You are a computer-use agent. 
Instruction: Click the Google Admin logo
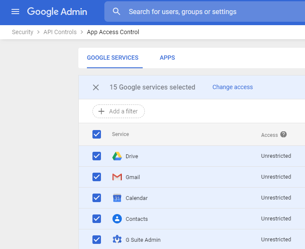(57, 12)
